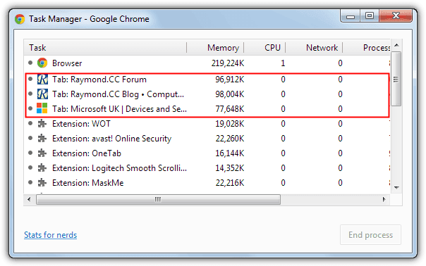Click the 219,224K memory value
Viewport: 426px width, 266px height.
pyautogui.click(x=228, y=63)
